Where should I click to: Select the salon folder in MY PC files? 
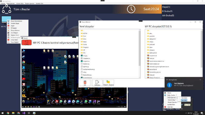click(151, 47)
